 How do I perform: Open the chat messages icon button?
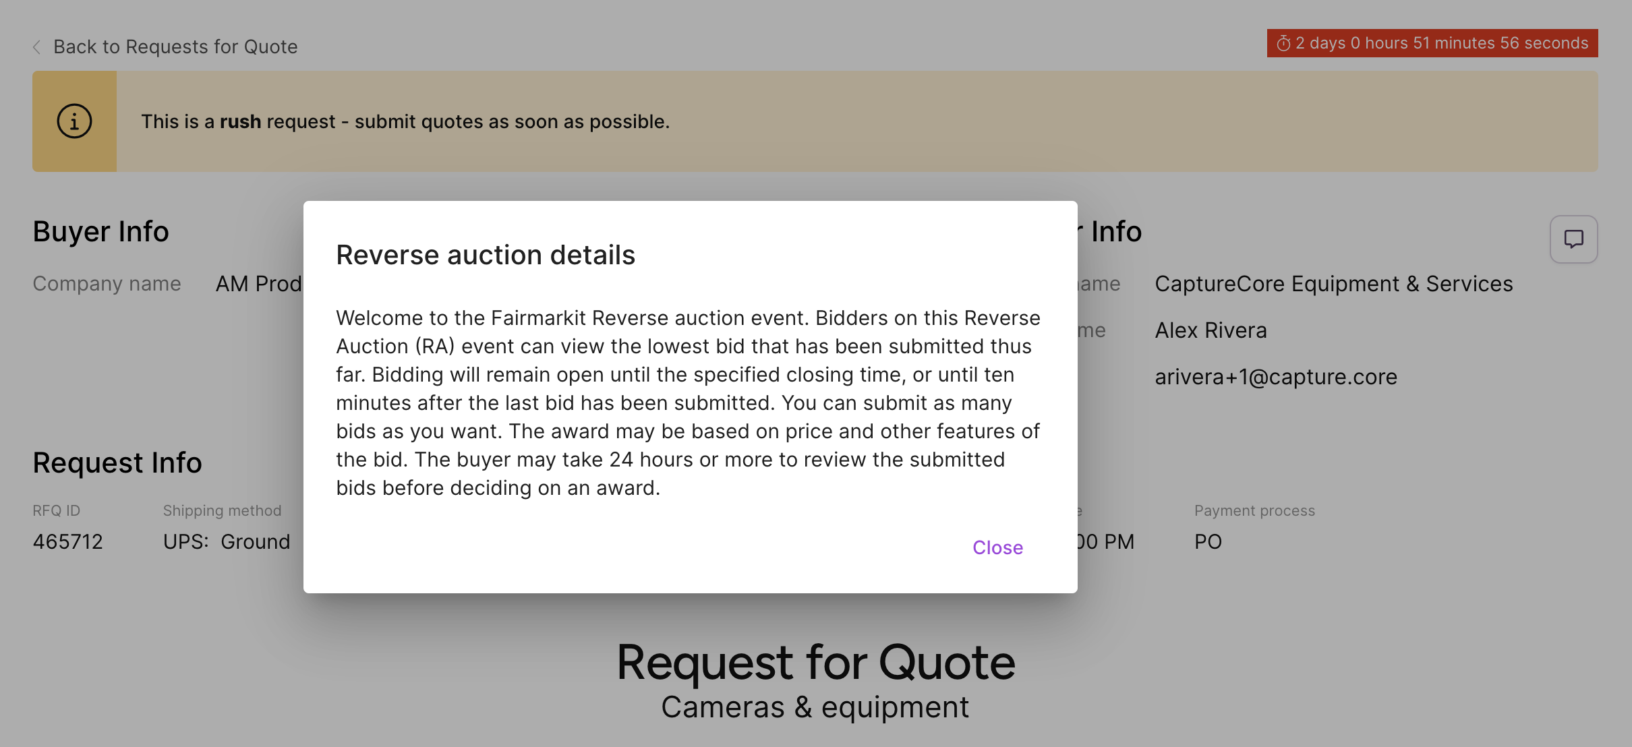[1573, 239]
